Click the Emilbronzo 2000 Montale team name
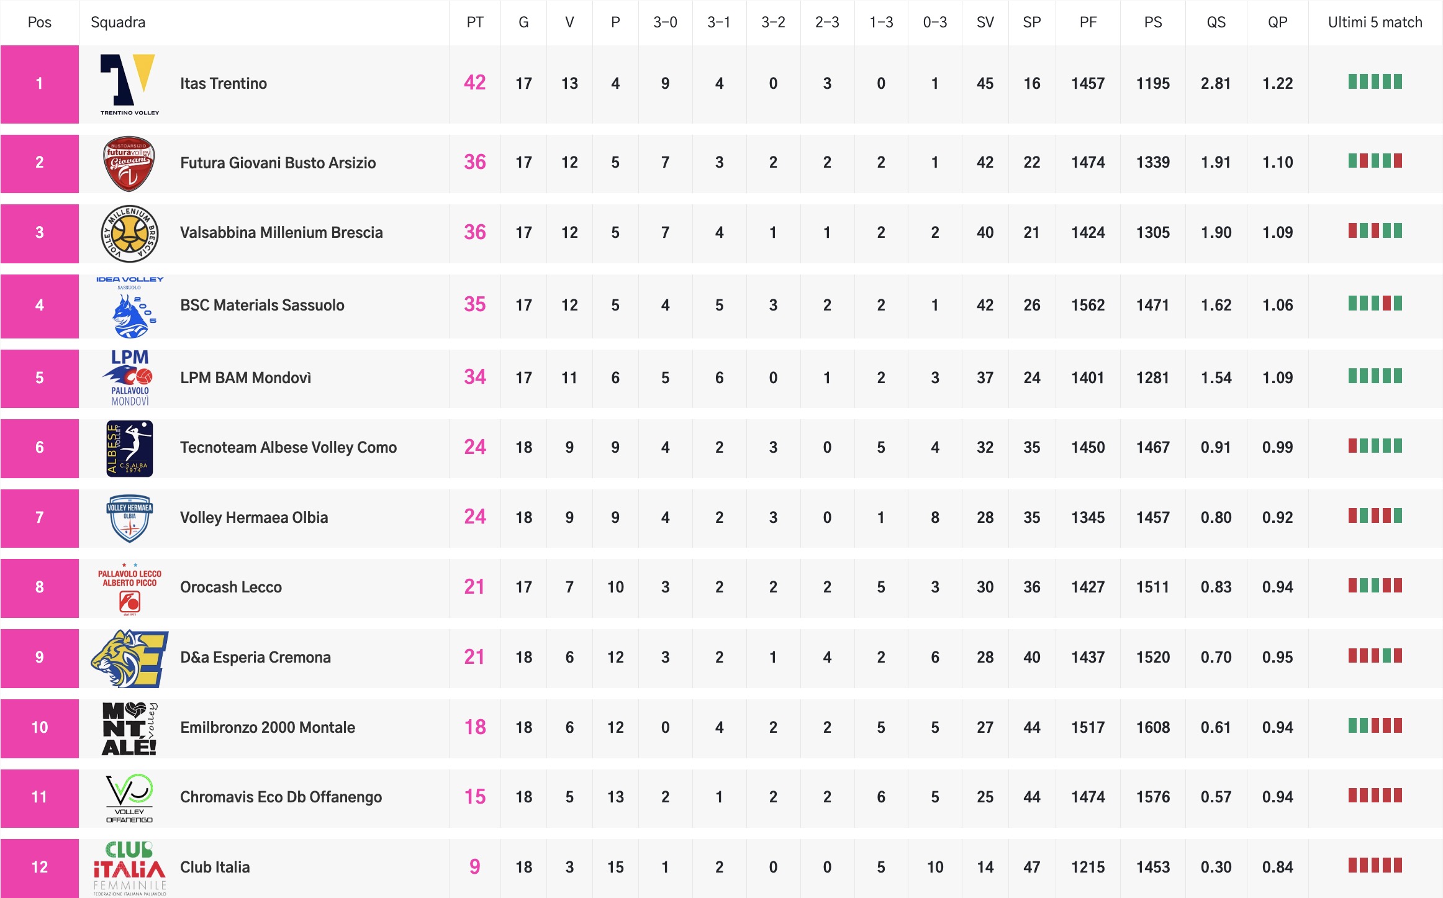Image resolution: width=1443 pixels, height=898 pixels. coord(268,728)
